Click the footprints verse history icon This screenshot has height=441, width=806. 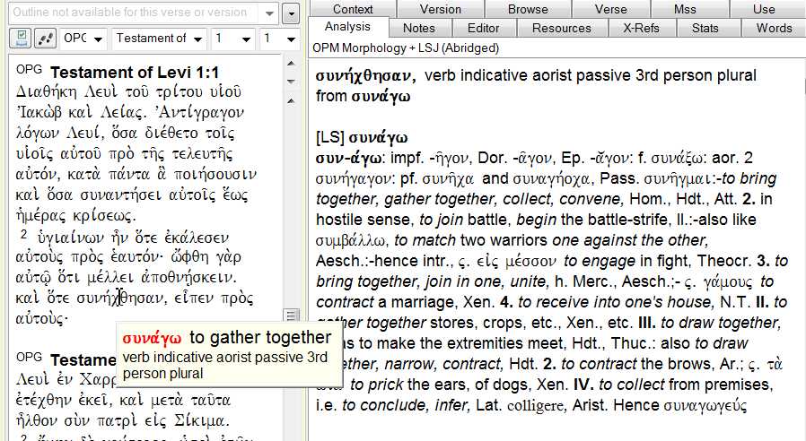pyautogui.click(x=46, y=39)
